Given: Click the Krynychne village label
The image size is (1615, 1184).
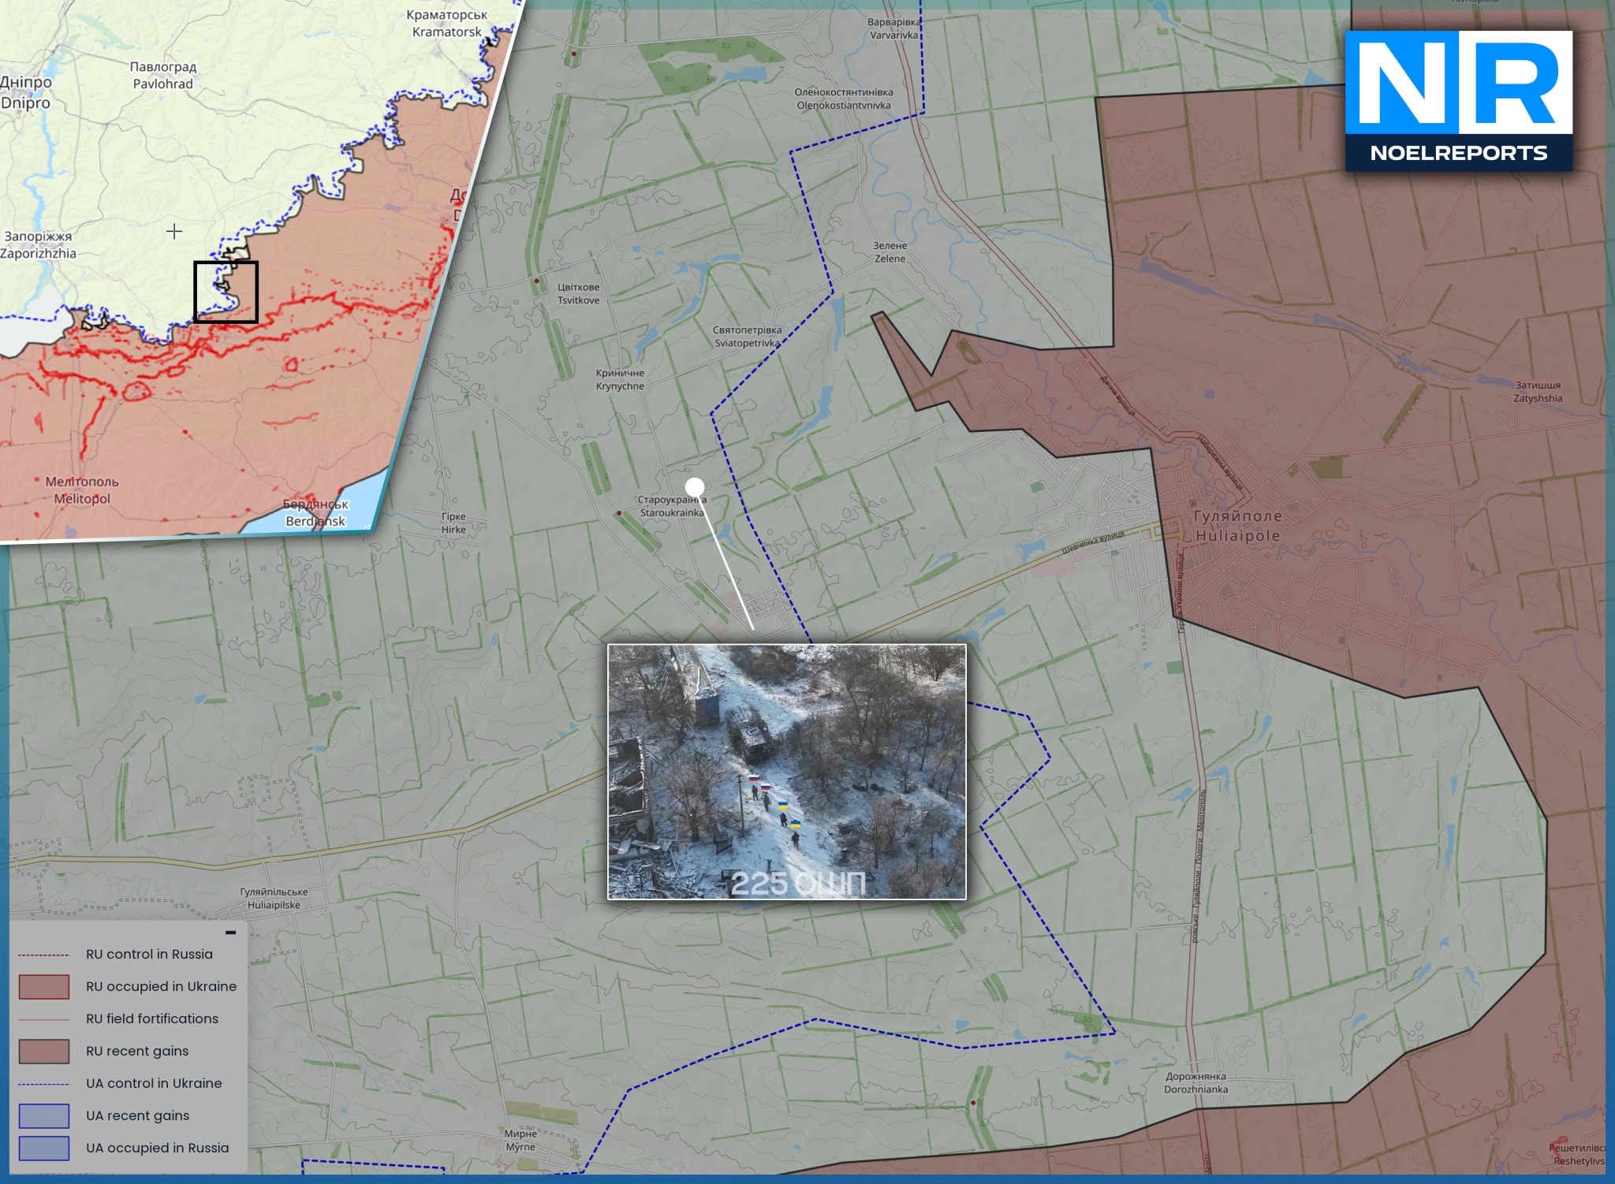Looking at the screenshot, I should point(620,380).
